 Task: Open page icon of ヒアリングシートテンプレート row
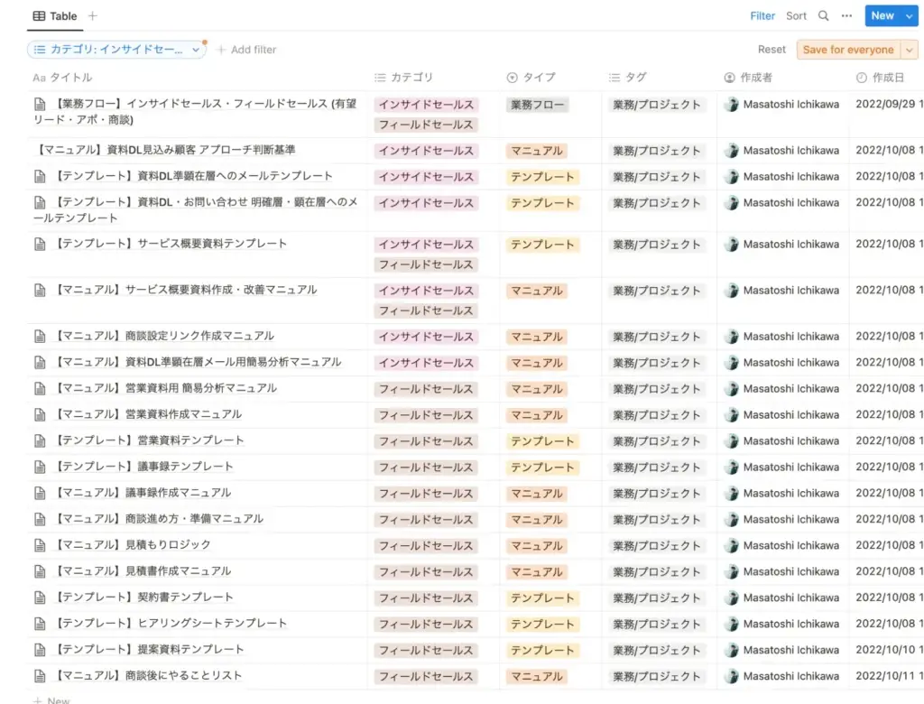40,624
